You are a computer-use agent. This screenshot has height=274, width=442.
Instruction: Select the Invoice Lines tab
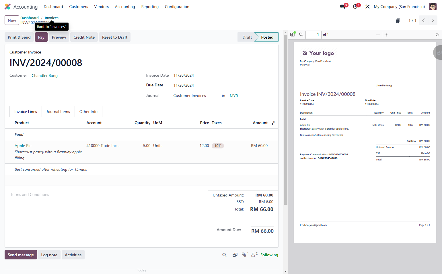coord(26,112)
